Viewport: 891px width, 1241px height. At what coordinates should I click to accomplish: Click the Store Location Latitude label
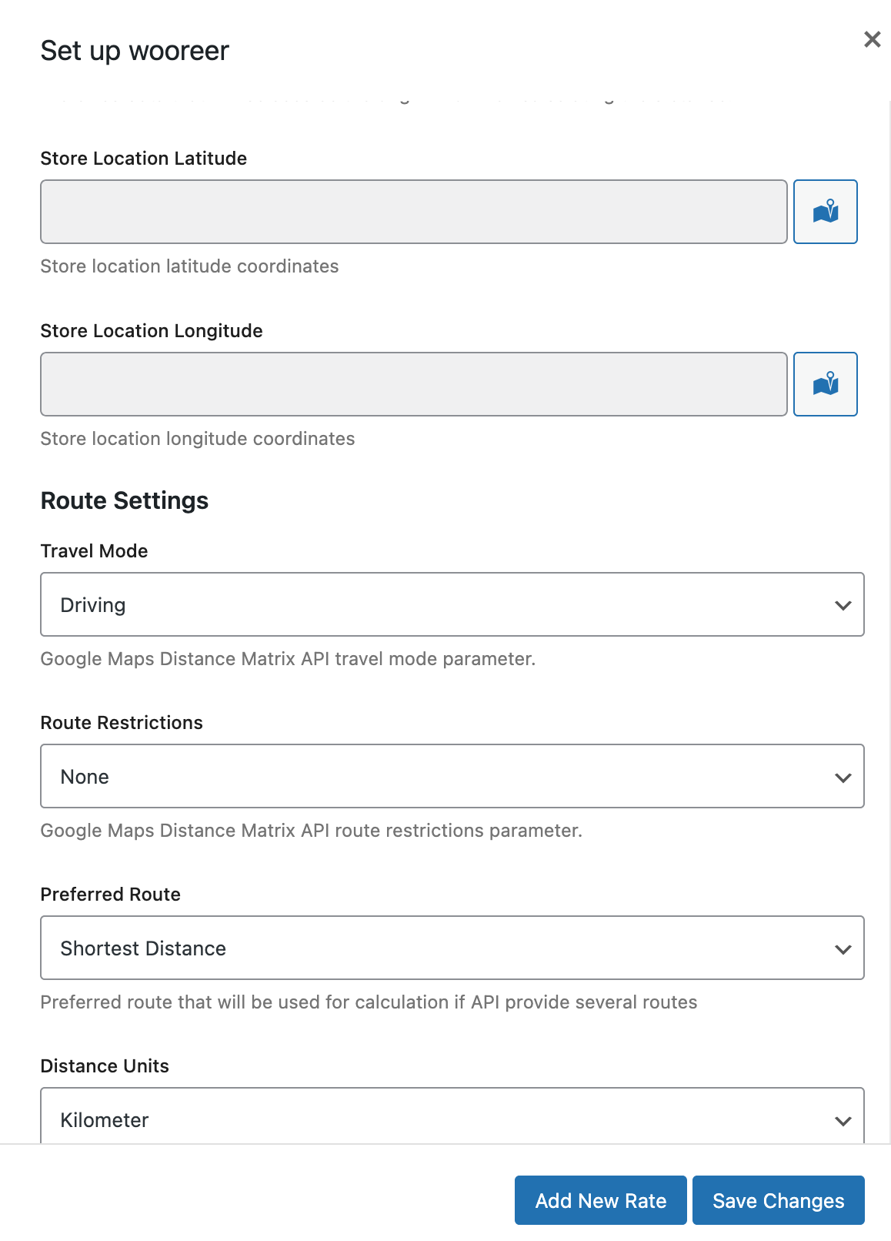tap(144, 159)
